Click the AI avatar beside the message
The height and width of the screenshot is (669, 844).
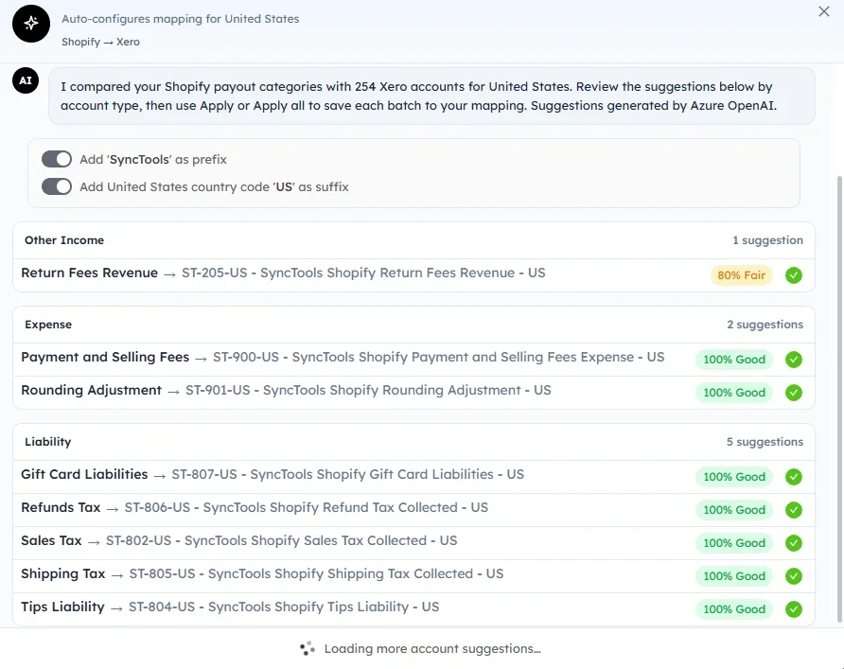click(26, 80)
